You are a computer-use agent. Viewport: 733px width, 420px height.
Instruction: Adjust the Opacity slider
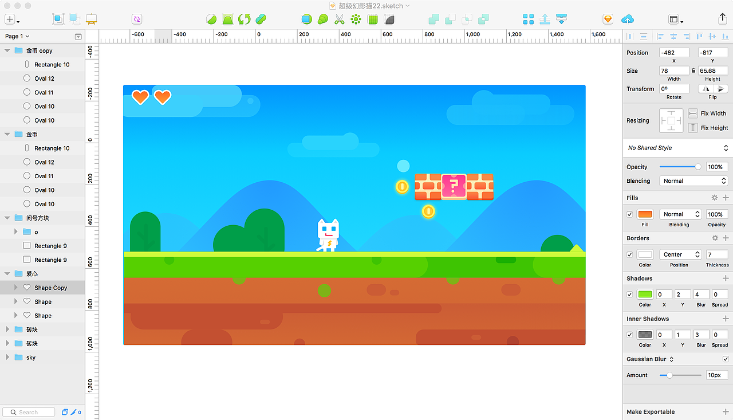coord(680,167)
